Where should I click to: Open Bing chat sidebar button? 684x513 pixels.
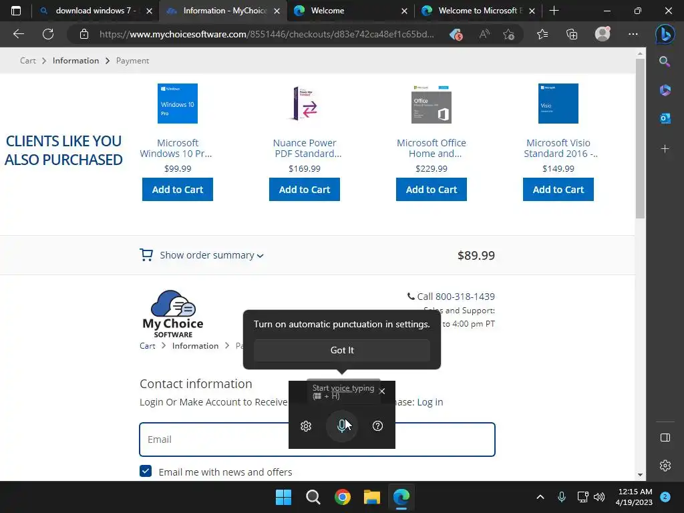coord(665,34)
